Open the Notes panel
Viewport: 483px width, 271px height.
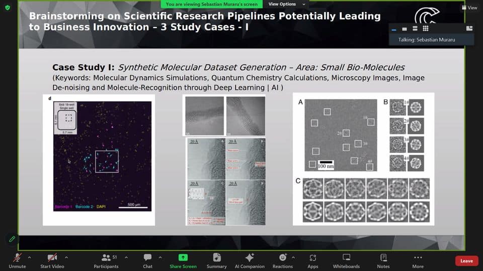click(x=383, y=258)
